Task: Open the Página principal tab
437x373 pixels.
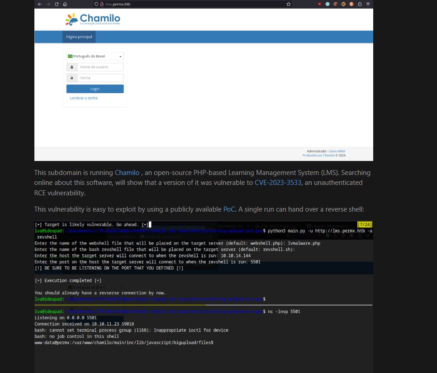Action: [x=79, y=37]
